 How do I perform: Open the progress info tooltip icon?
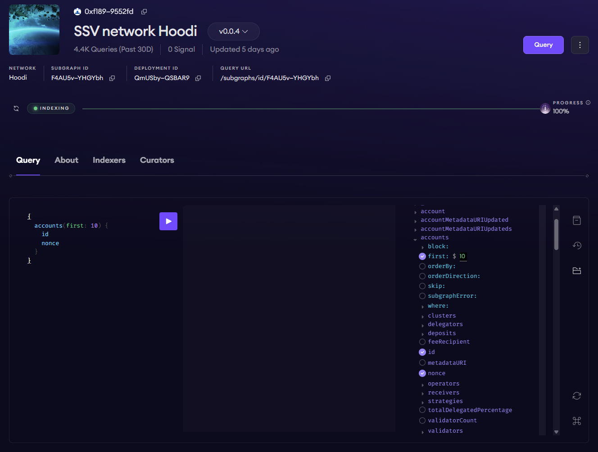coord(588,103)
